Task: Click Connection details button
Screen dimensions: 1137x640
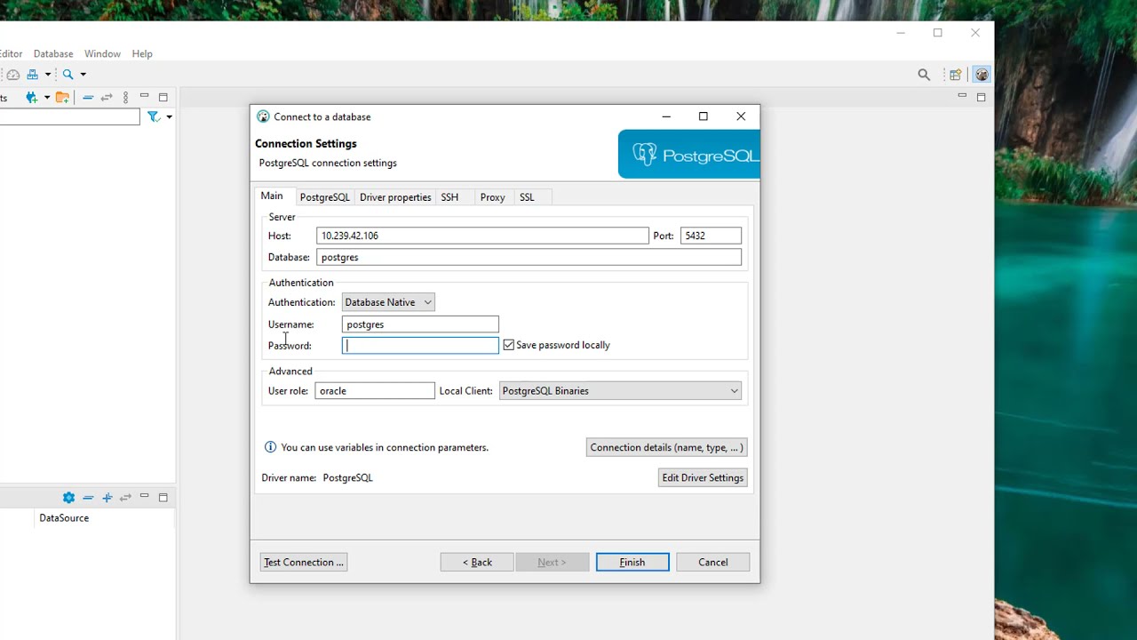Action: [666, 447]
